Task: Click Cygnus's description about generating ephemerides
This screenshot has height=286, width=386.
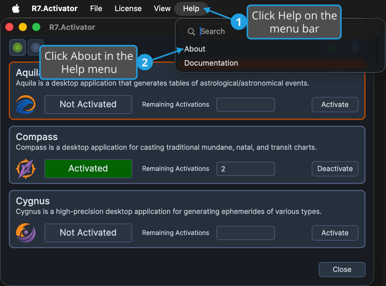Action: 168,212
